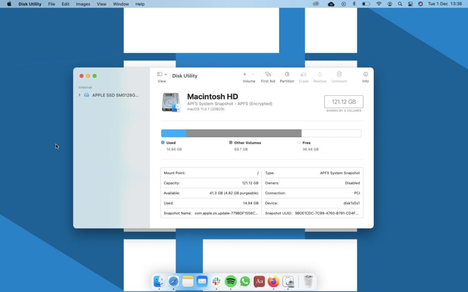Click the disk1s5s1 device value
The height and width of the screenshot is (292, 468).
point(351,203)
